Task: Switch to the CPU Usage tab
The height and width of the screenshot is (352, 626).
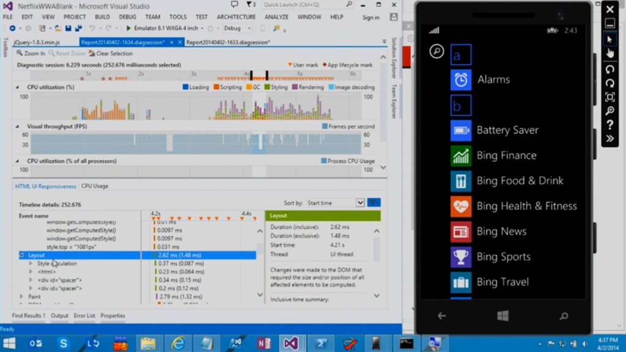Action: (95, 186)
